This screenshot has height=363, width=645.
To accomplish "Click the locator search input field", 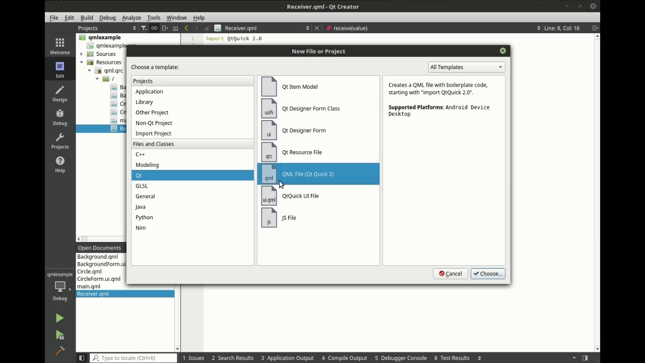I will (x=134, y=358).
